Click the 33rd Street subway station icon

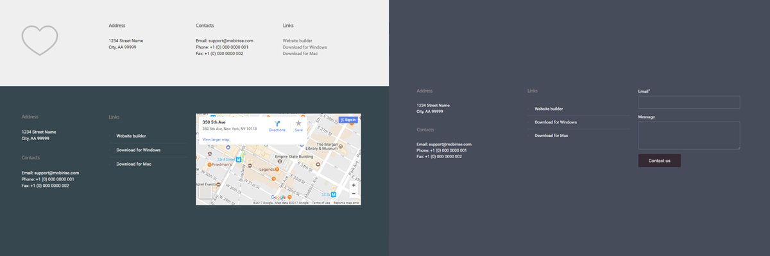[x=238, y=159]
